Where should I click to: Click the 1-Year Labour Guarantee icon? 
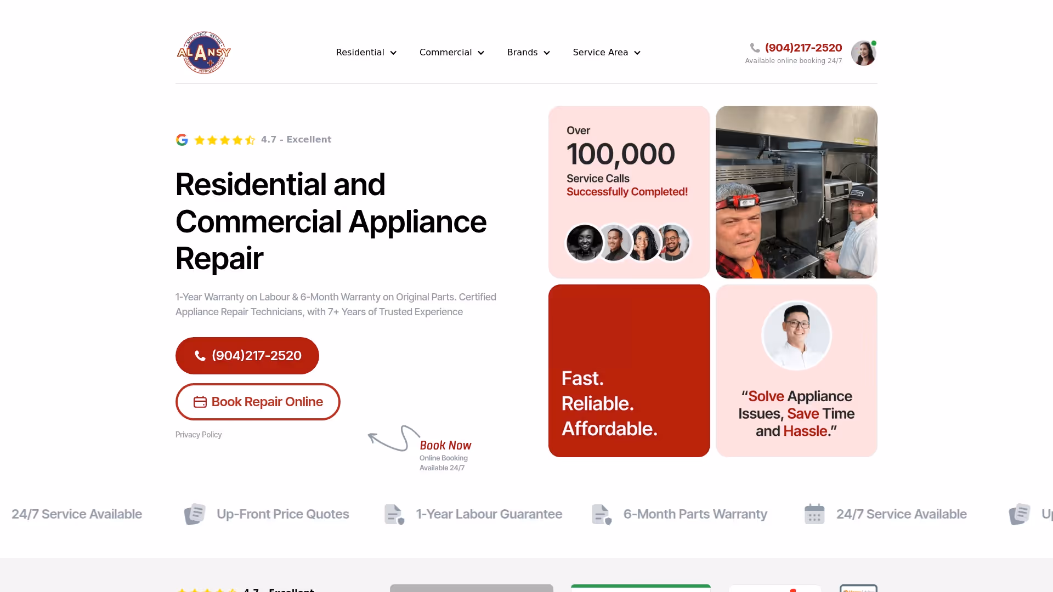tap(394, 514)
